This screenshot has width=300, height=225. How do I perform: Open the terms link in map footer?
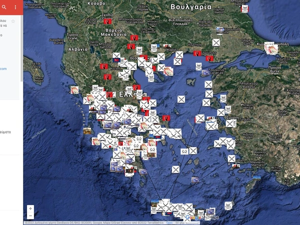(169, 222)
